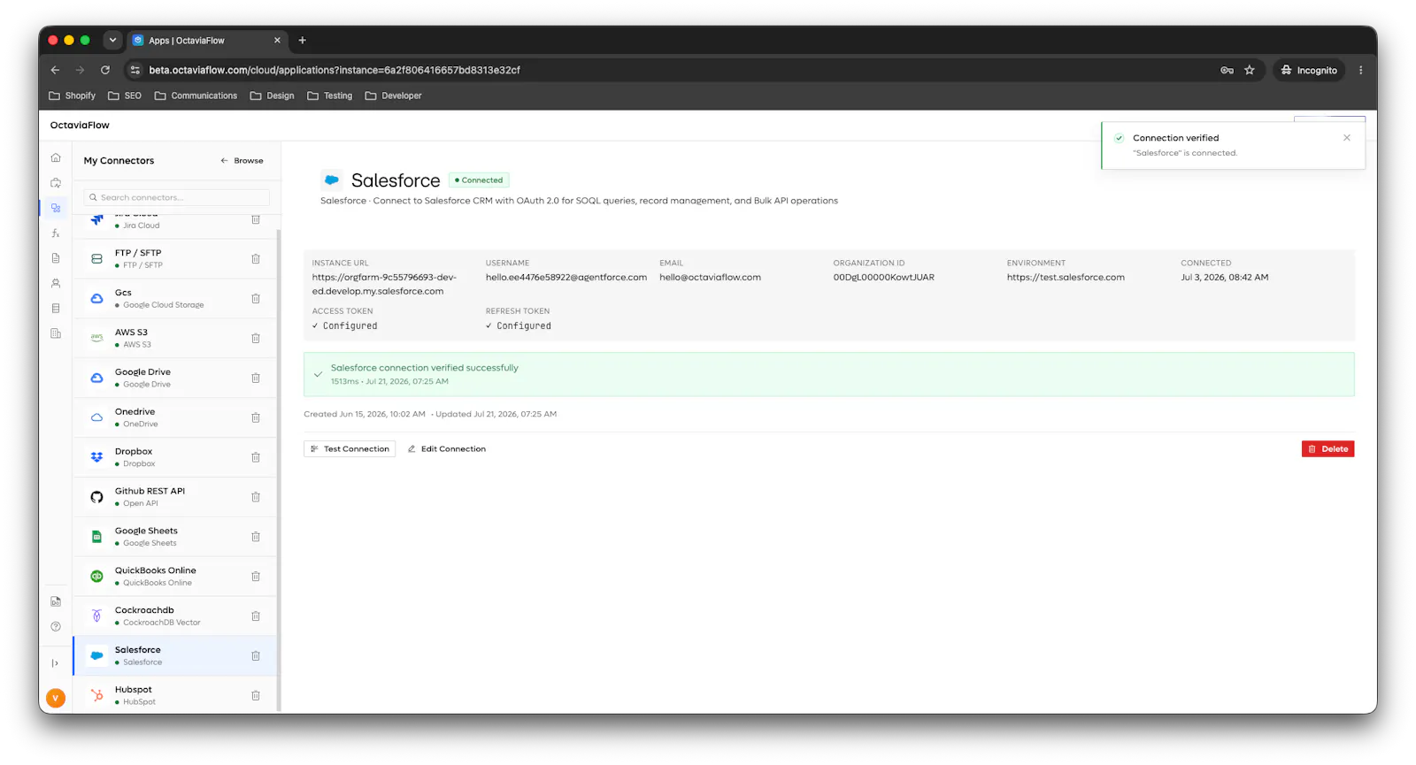Reload the page

pyautogui.click(x=105, y=70)
